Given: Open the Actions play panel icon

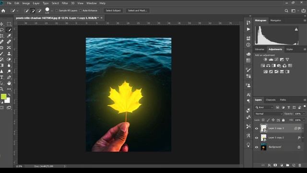Looking at the screenshot, I should tap(248, 29).
